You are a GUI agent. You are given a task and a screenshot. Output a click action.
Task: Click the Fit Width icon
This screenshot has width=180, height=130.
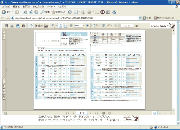coord(66,26)
